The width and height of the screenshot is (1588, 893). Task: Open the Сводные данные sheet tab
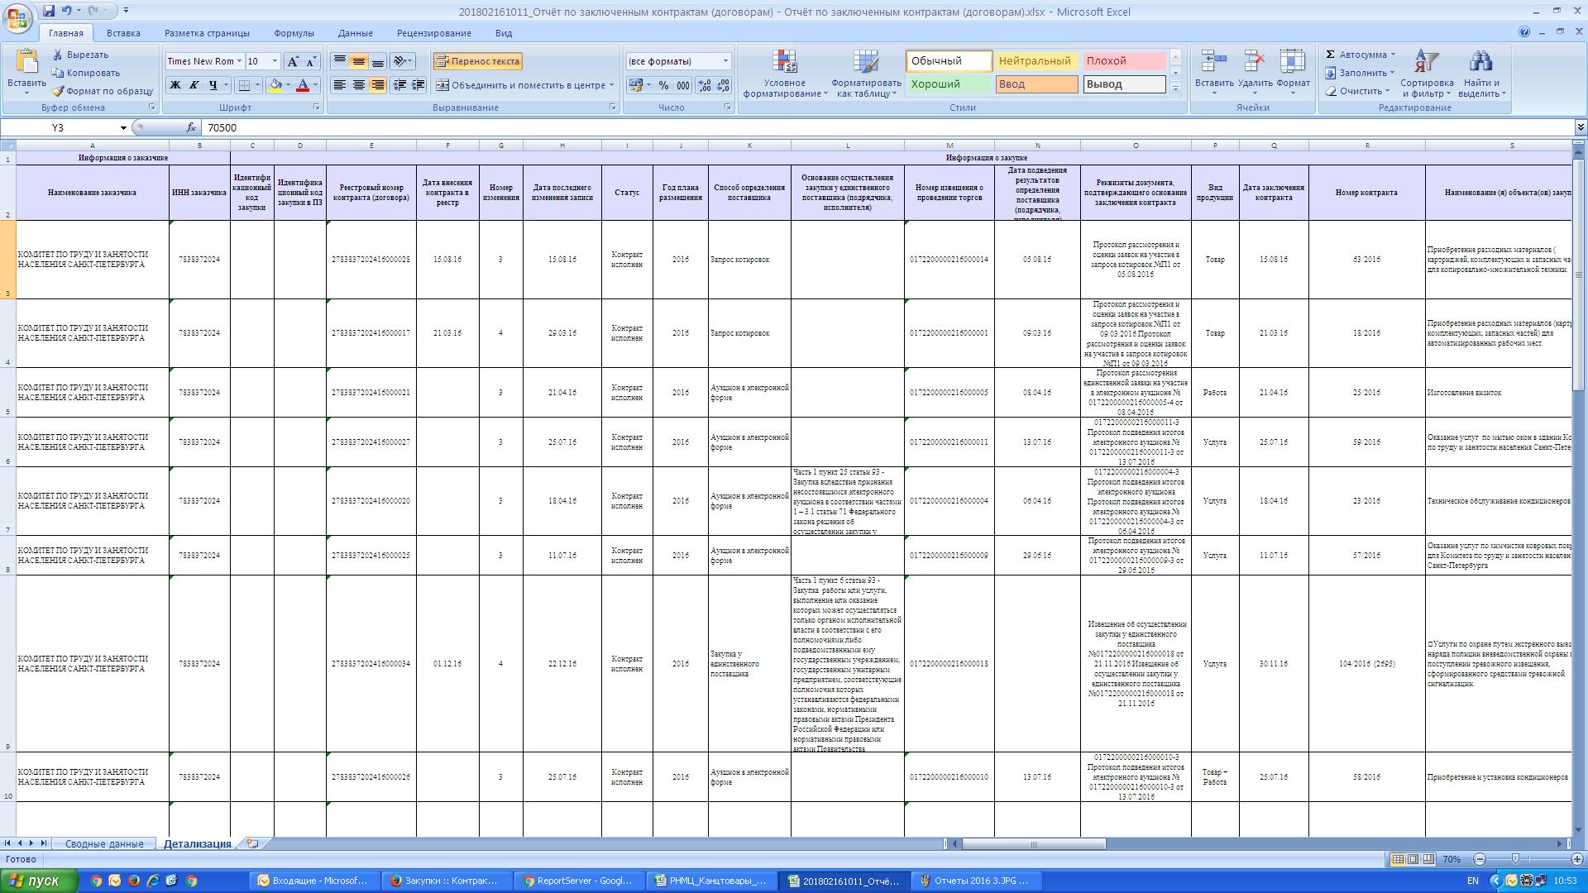tap(104, 844)
